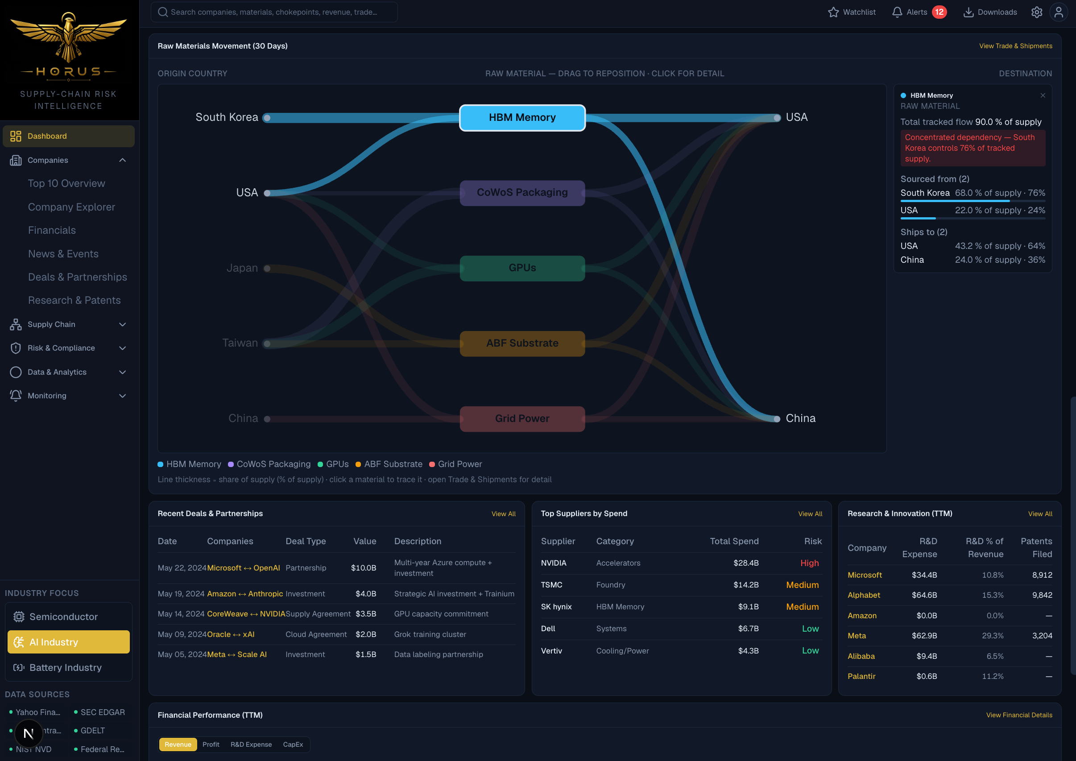The height and width of the screenshot is (761, 1076).
Task: Select the CoWoS Packaging material node
Action: [x=522, y=193]
